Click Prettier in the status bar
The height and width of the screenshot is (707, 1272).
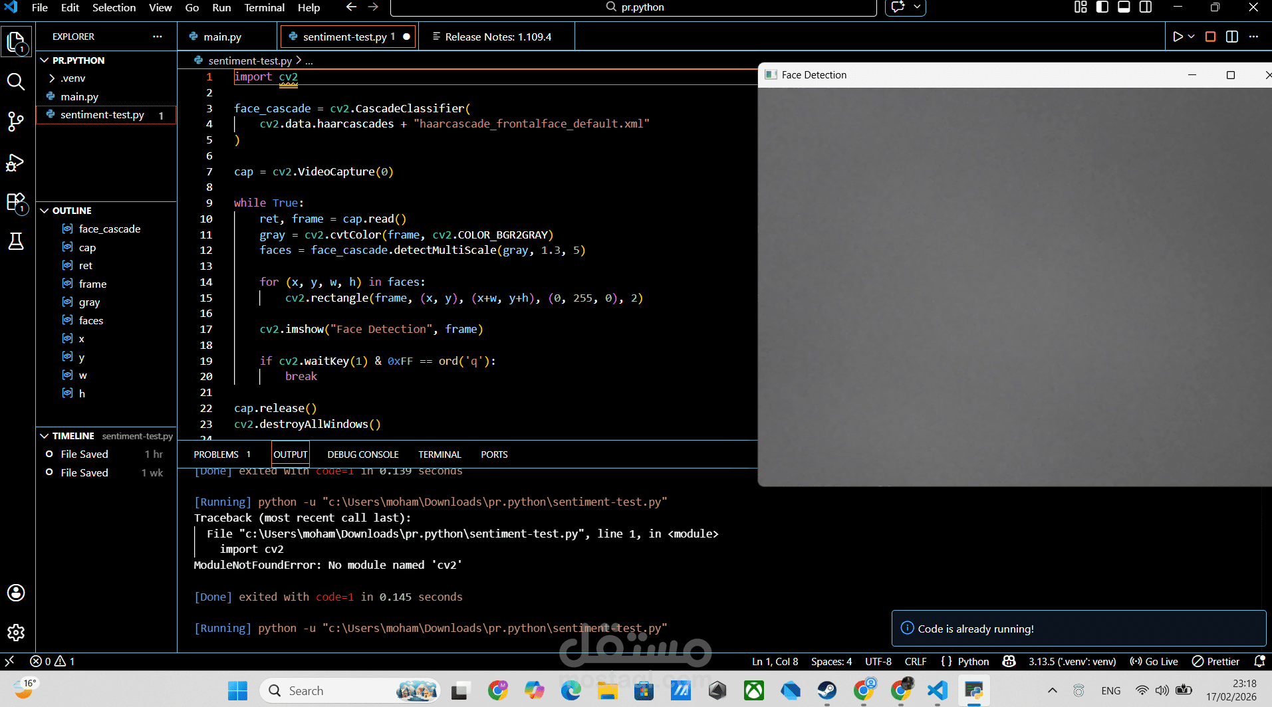coord(1216,661)
